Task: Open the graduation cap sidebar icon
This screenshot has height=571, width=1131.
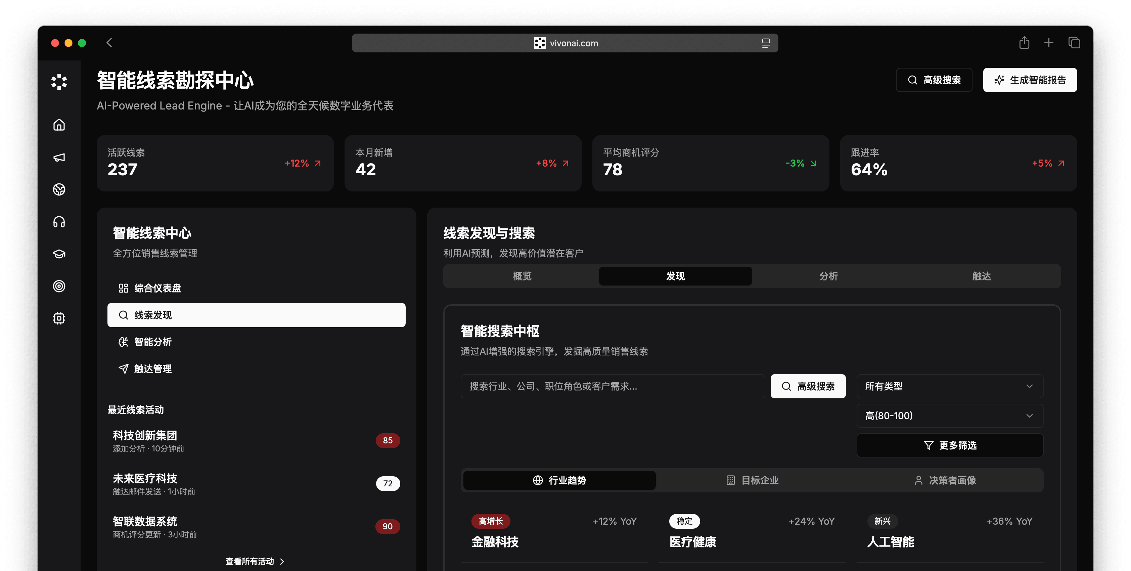Action: click(59, 254)
